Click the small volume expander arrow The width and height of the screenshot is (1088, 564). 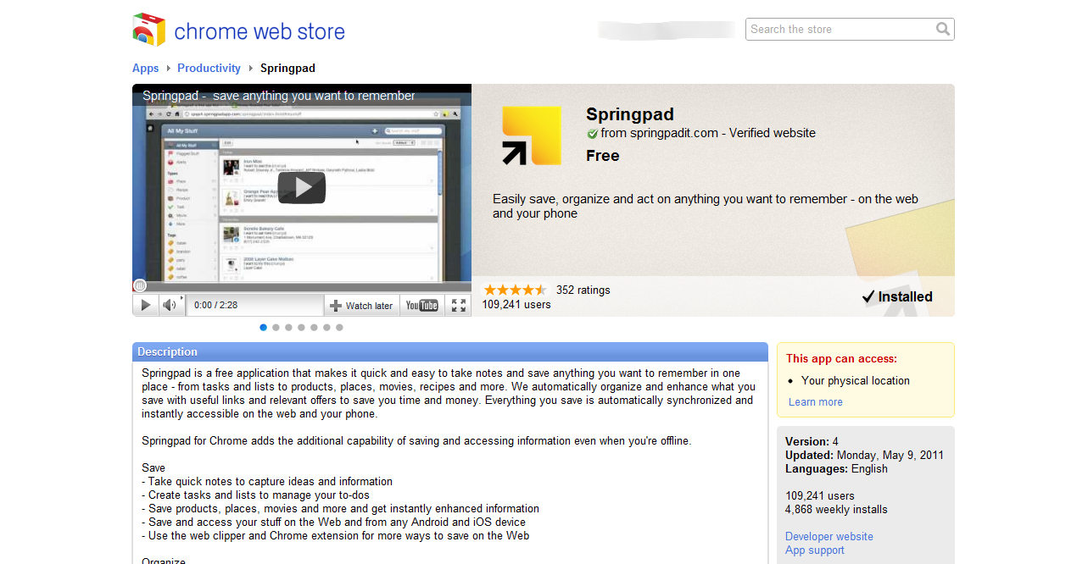(x=181, y=298)
